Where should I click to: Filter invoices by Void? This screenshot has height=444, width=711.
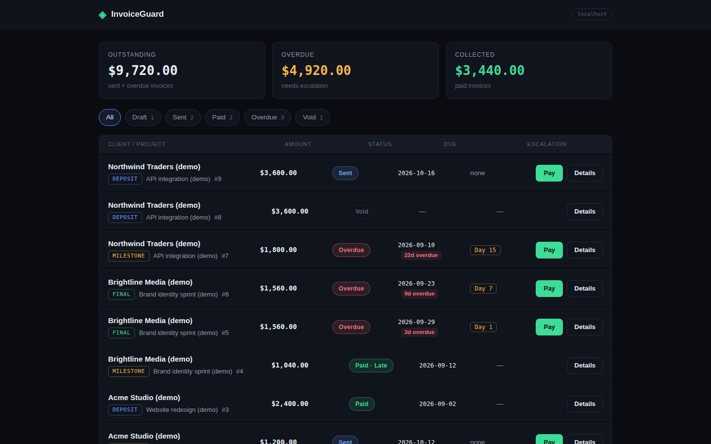click(313, 117)
